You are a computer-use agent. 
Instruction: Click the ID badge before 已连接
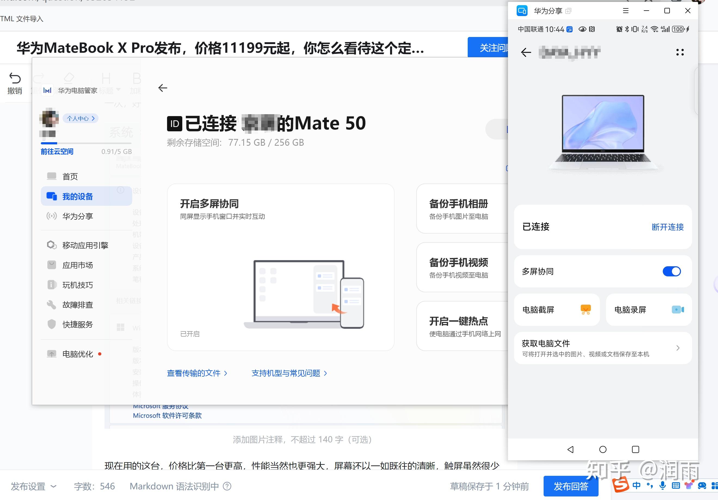click(174, 124)
